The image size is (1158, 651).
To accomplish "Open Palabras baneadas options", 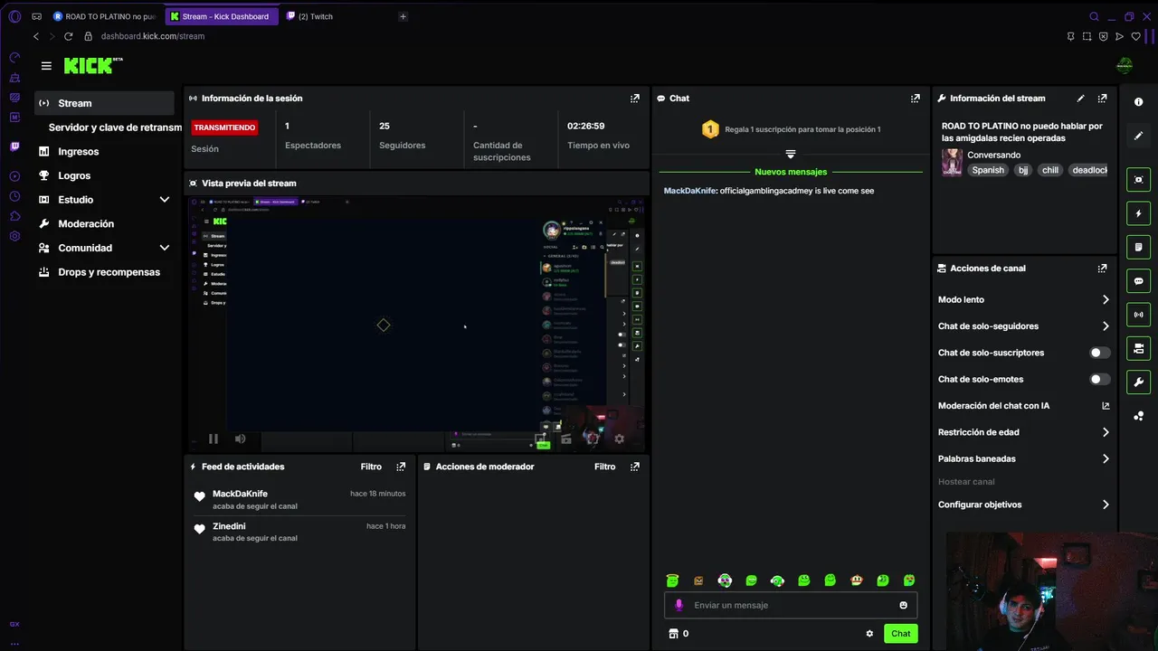I will tap(1023, 459).
